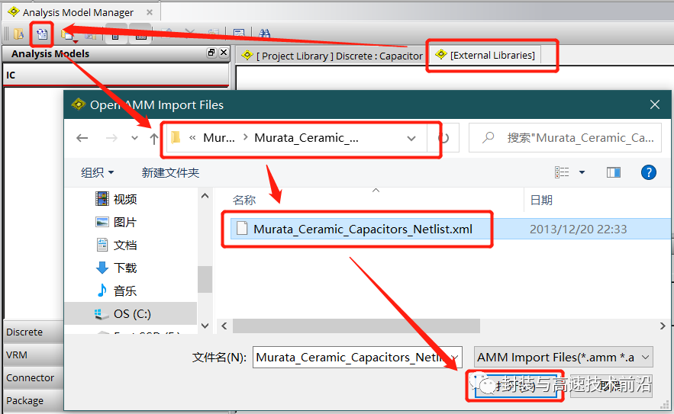The height and width of the screenshot is (414, 674).
Task: Click the search Murata_Ceramic_Ca... field
Action: coord(565,138)
